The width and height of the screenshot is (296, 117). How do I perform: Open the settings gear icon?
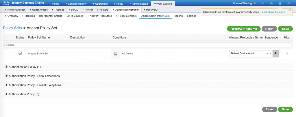pos(288,3)
